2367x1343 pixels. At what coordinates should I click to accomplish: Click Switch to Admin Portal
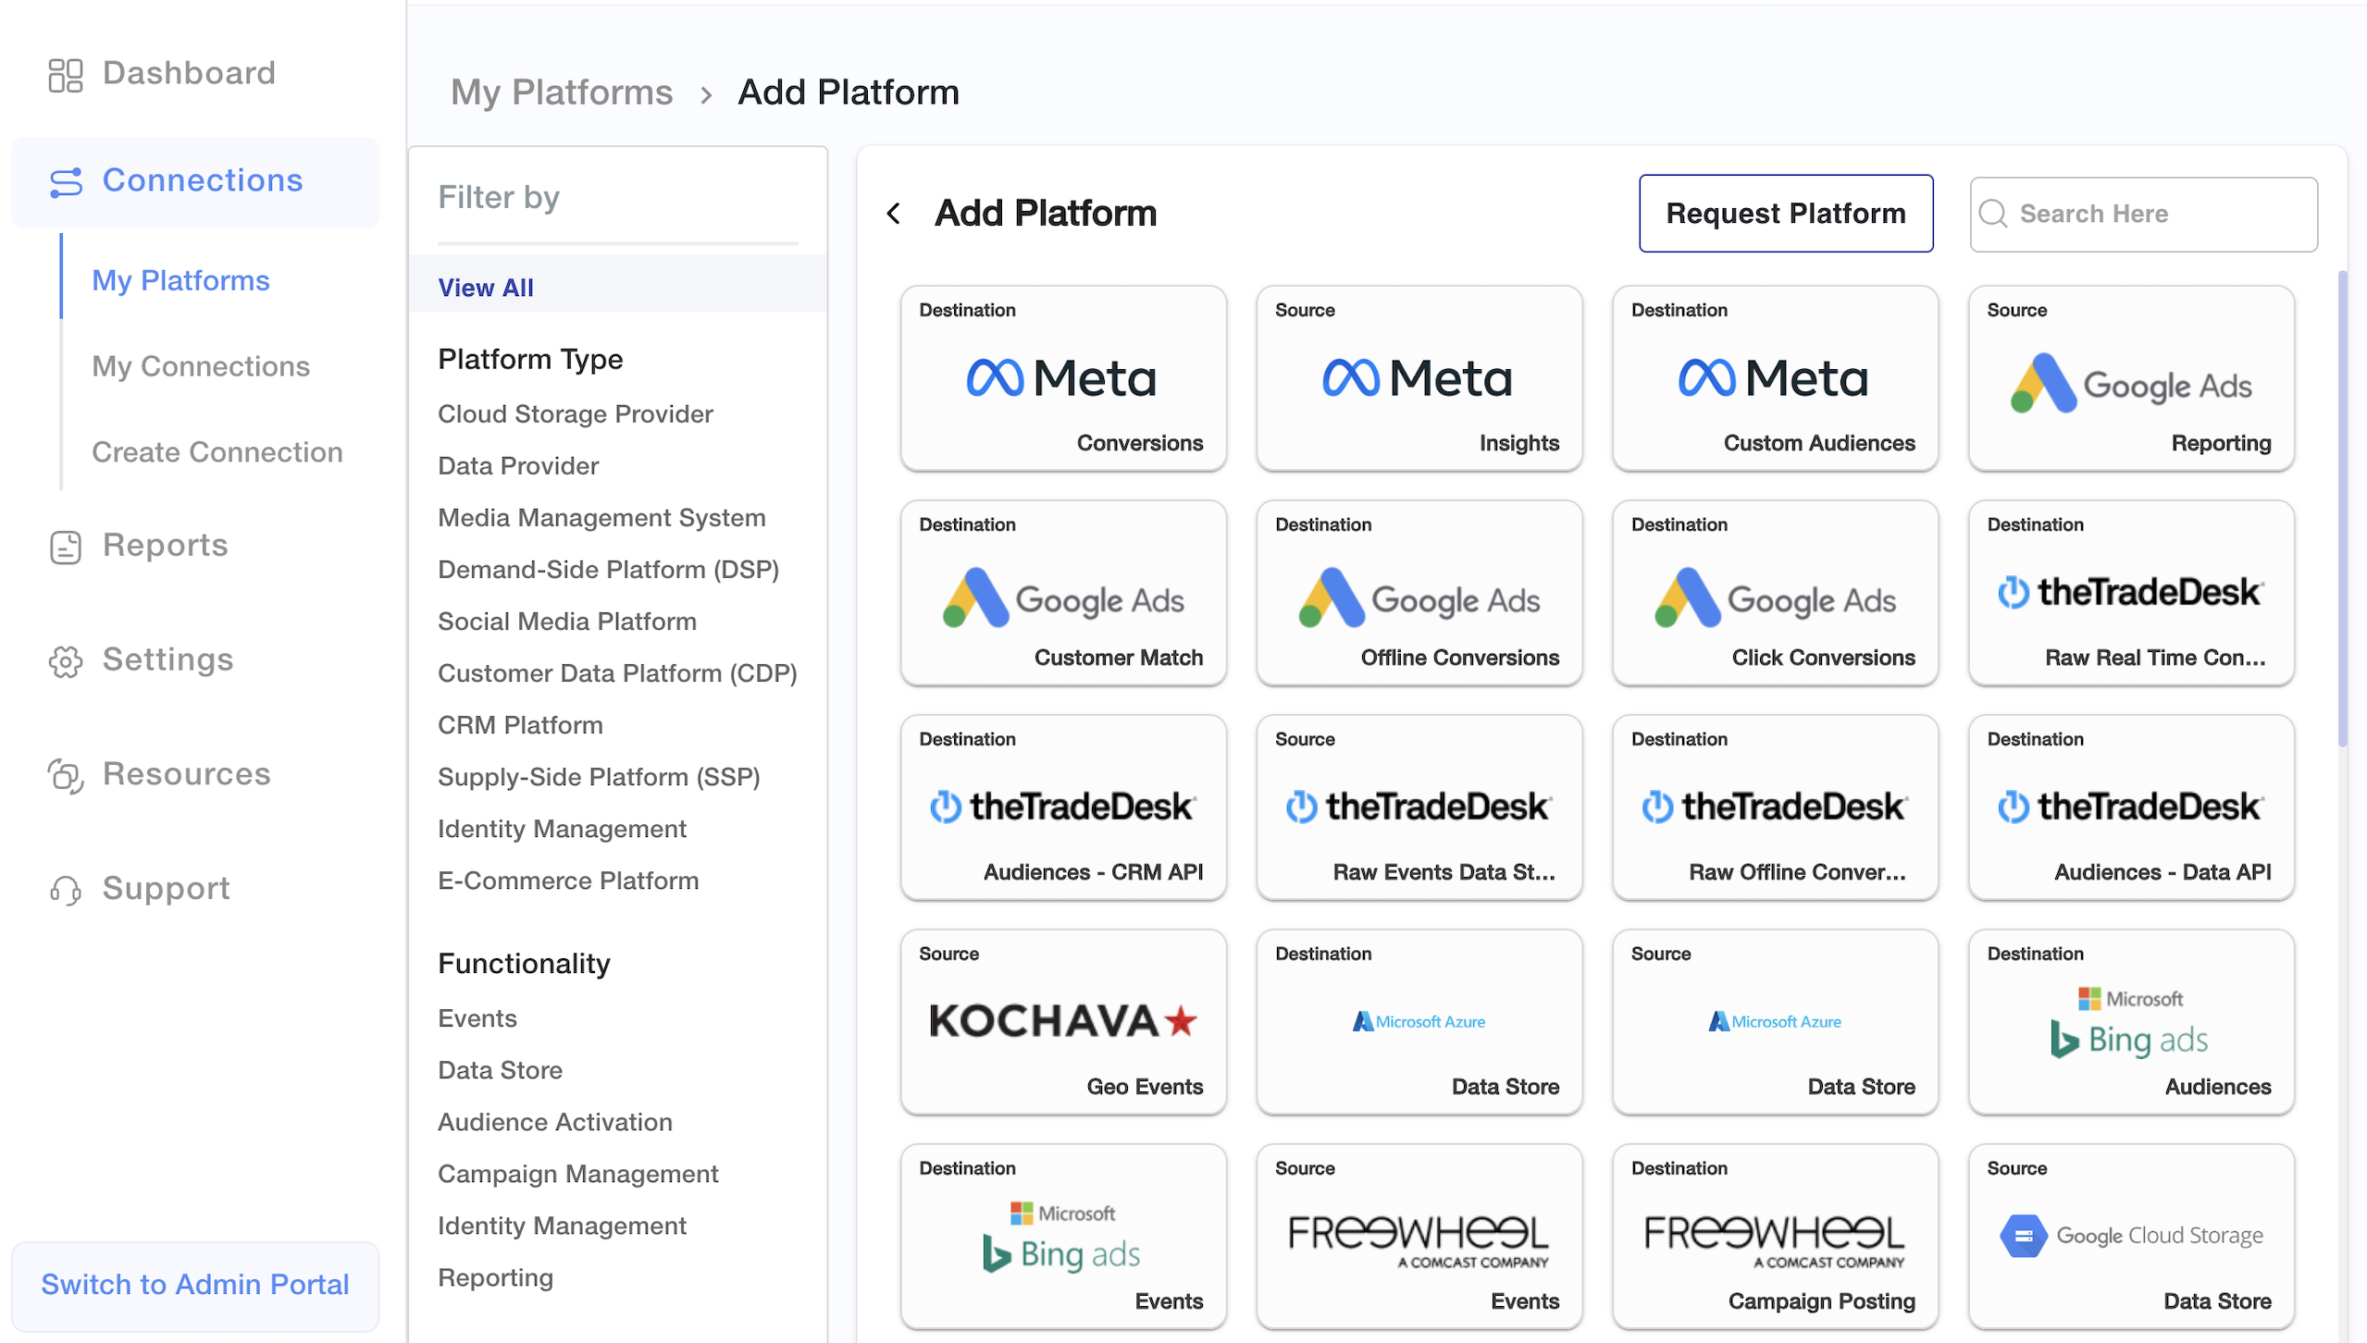tap(195, 1285)
